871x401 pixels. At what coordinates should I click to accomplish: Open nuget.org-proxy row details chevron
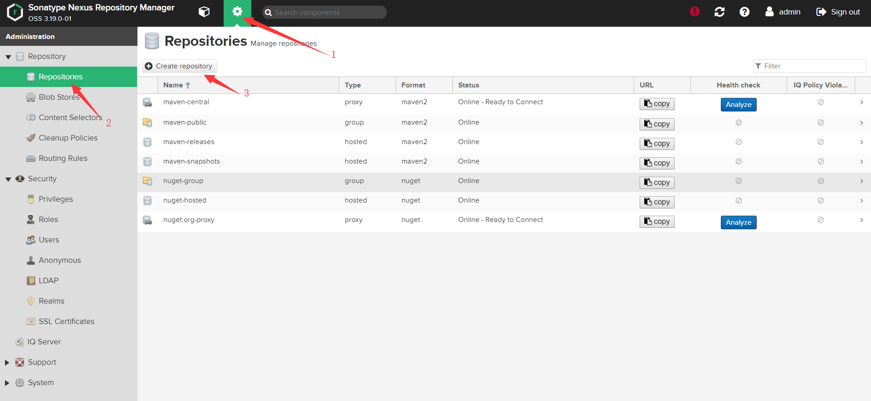tap(861, 220)
